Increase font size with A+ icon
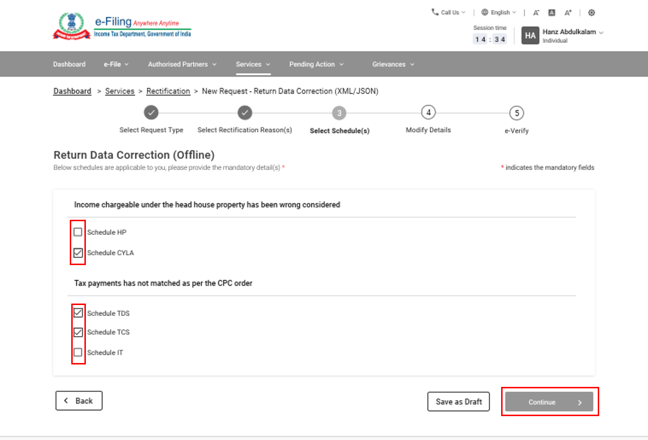Viewport: 648px width, 440px height. [568, 13]
